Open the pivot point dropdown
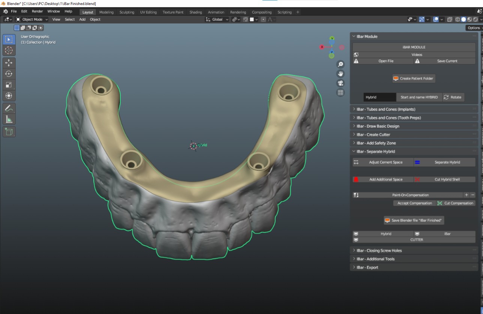Screen dimensions: 483x314 [x=236, y=20]
